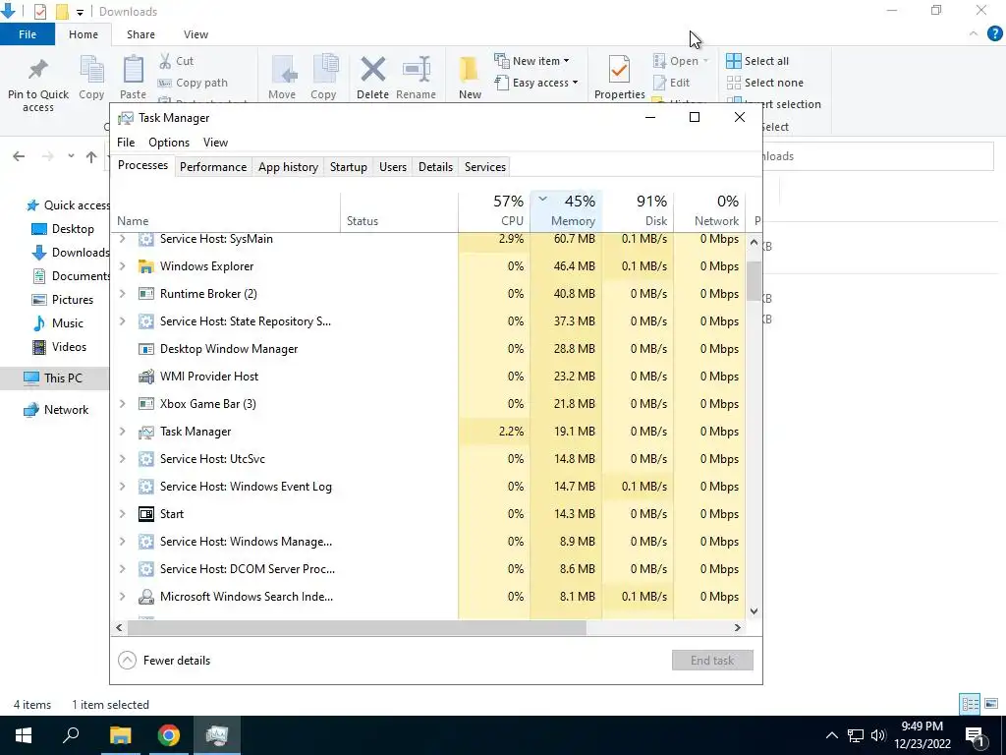Expand the Service Host: SysMain process
Screen dimensions: 1006x755
click(122, 239)
